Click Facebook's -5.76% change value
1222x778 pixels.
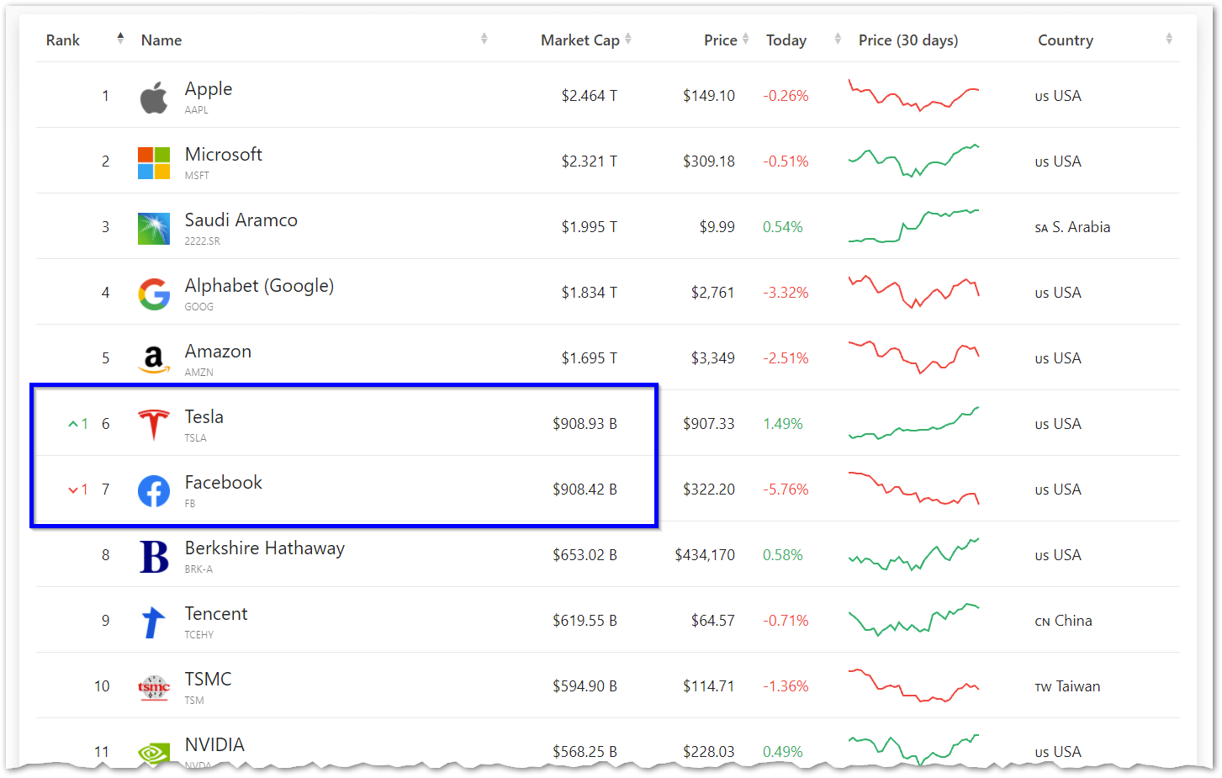[x=786, y=490]
